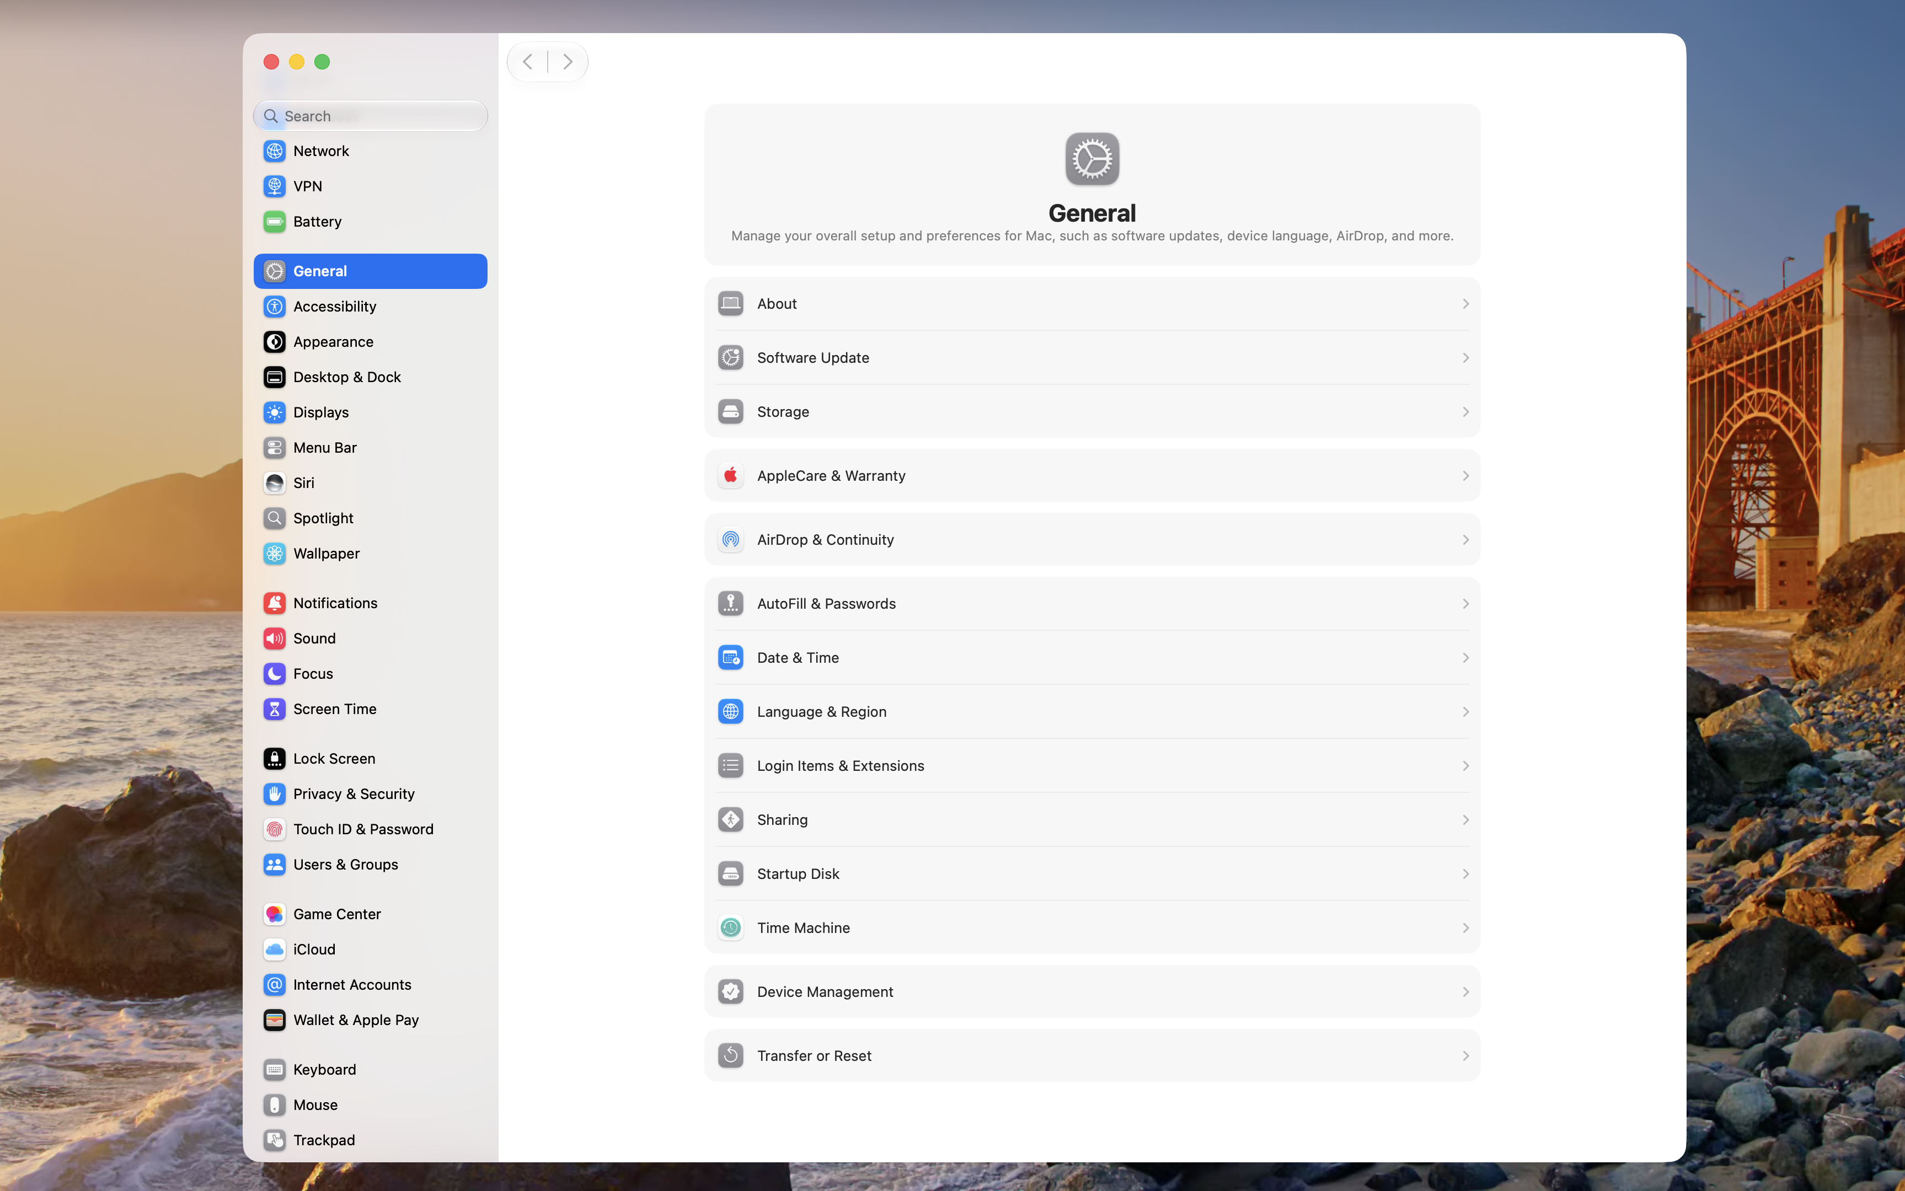Choose the Sound label in sidebar
1905x1191 pixels.
pos(314,638)
